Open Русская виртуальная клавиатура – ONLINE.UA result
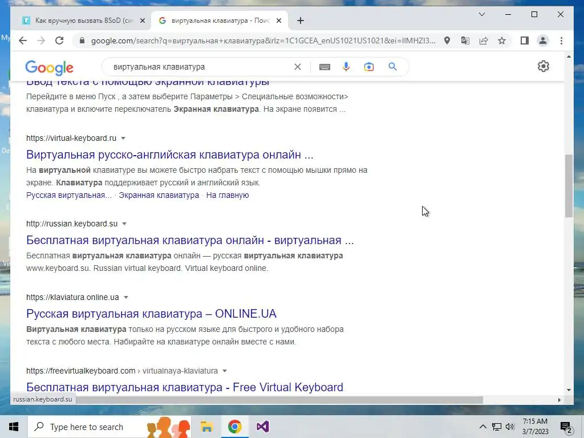The image size is (584, 438). (x=151, y=314)
